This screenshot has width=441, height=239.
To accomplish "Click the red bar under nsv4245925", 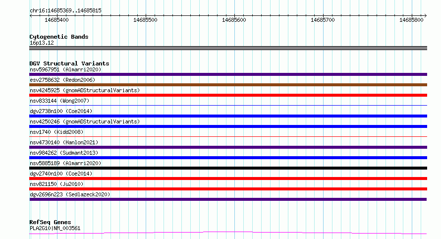I will click(228, 95).
